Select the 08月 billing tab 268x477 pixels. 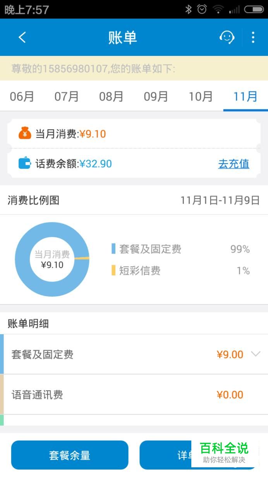pyautogui.click(x=111, y=96)
